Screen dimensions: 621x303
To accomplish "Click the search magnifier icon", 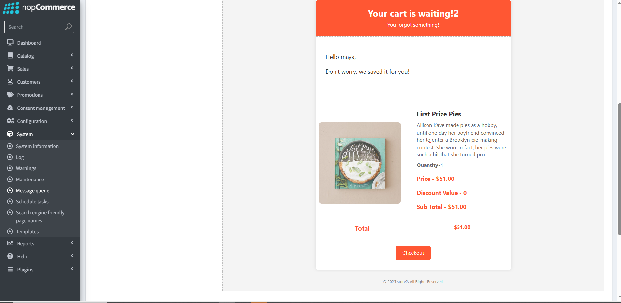I will tap(68, 27).
